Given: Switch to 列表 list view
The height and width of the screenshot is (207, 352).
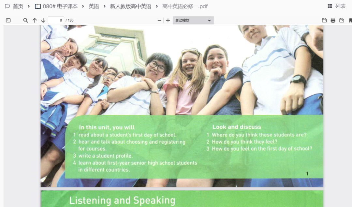Looking at the screenshot, I should 337,6.
